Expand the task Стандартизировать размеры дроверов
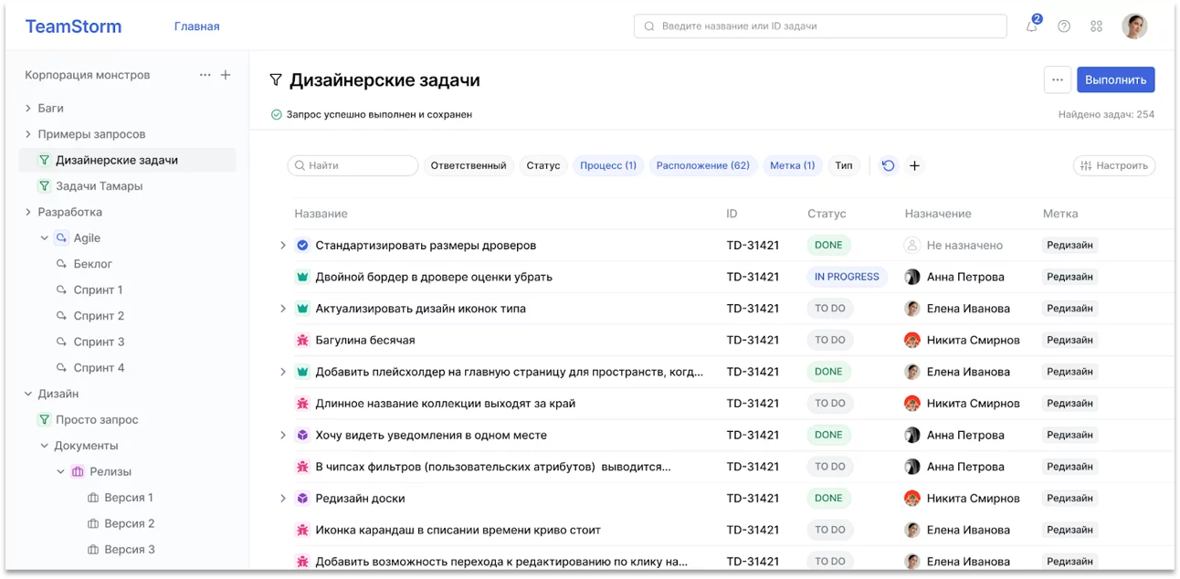The height and width of the screenshot is (579, 1180). tap(282, 245)
